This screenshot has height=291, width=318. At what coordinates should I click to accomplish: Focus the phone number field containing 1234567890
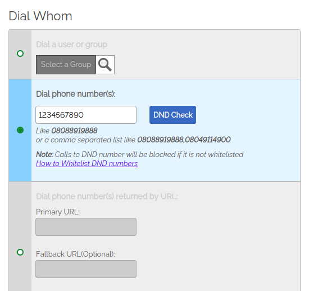tap(86, 115)
